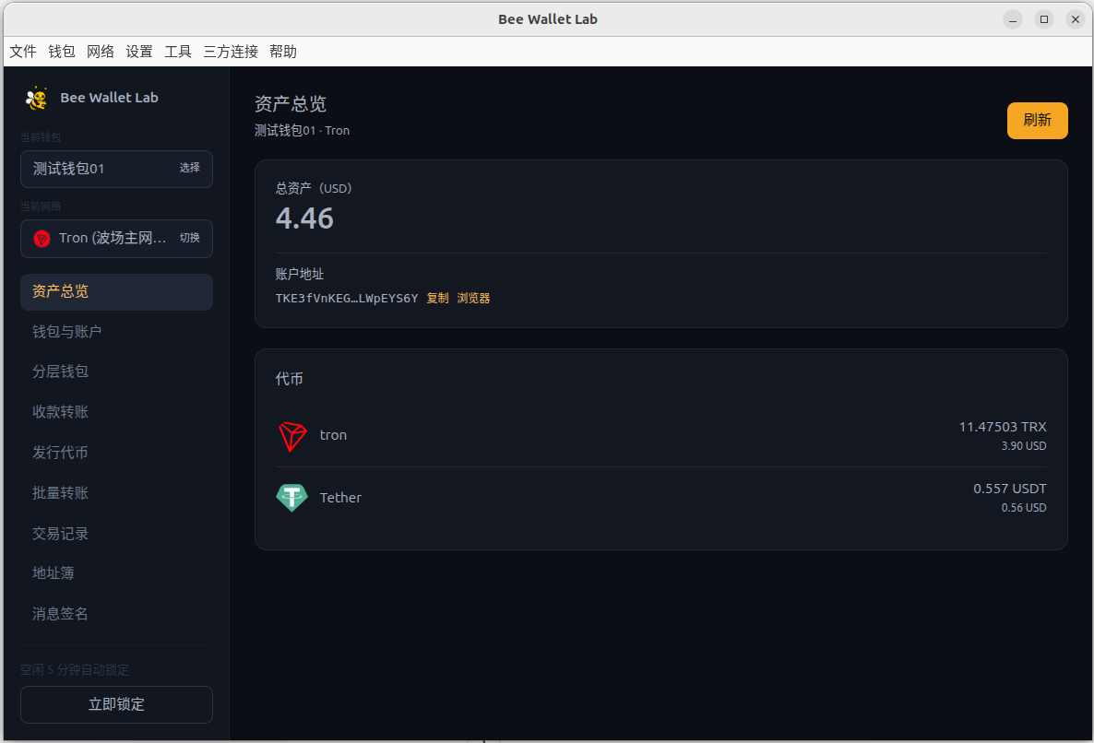Viewport: 1094px width, 743px height.
Task: Go to 钱包与账户 page
Action: pyautogui.click(x=116, y=332)
